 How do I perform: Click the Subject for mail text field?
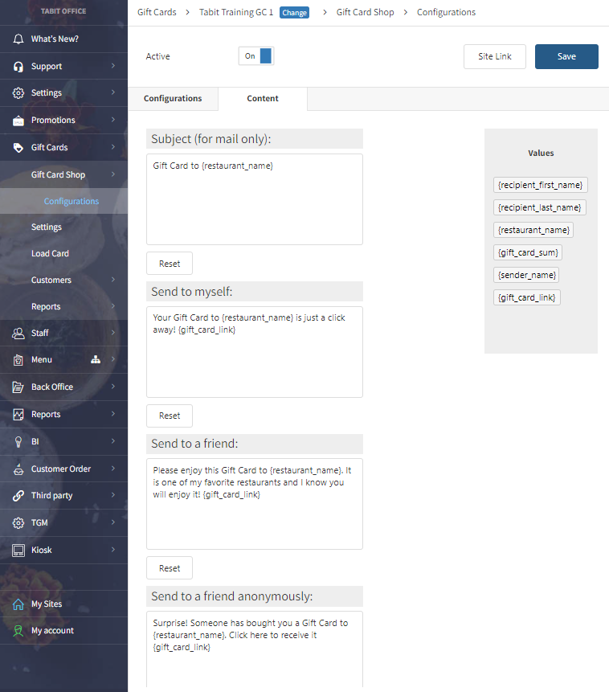coord(254,199)
